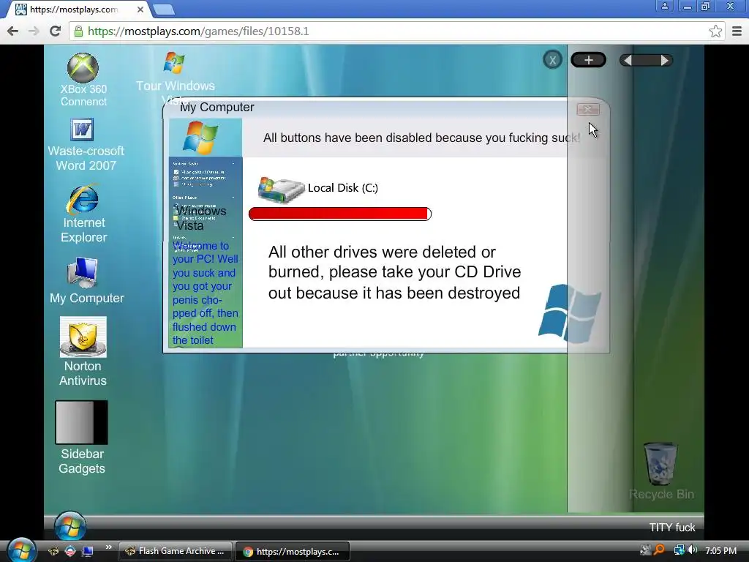Close the My Computer window
This screenshot has width=749, height=562.
pyautogui.click(x=588, y=110)
